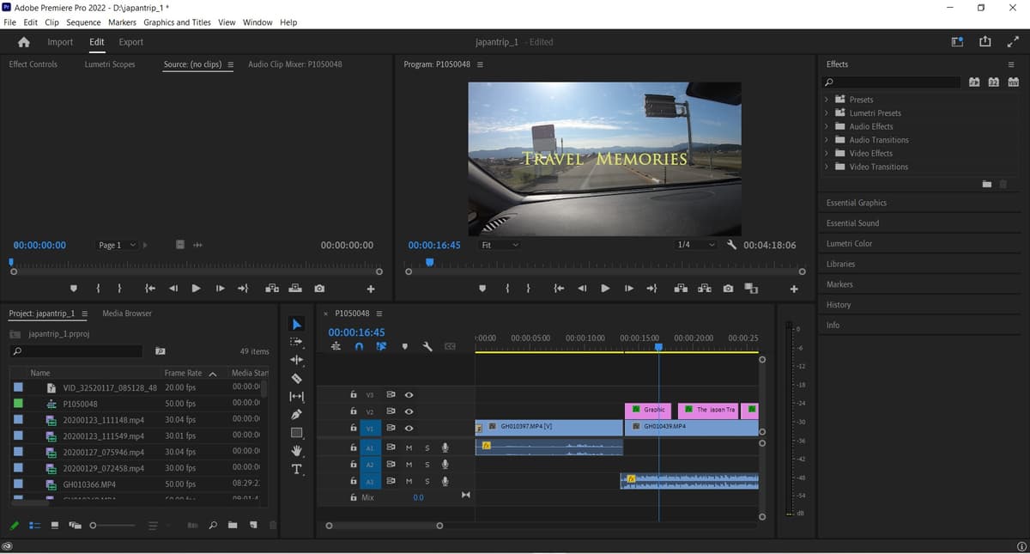The height and width of the screenshot is (554, 1030).
Task: Select the Hand tool
Action: [x=297, y=451]
